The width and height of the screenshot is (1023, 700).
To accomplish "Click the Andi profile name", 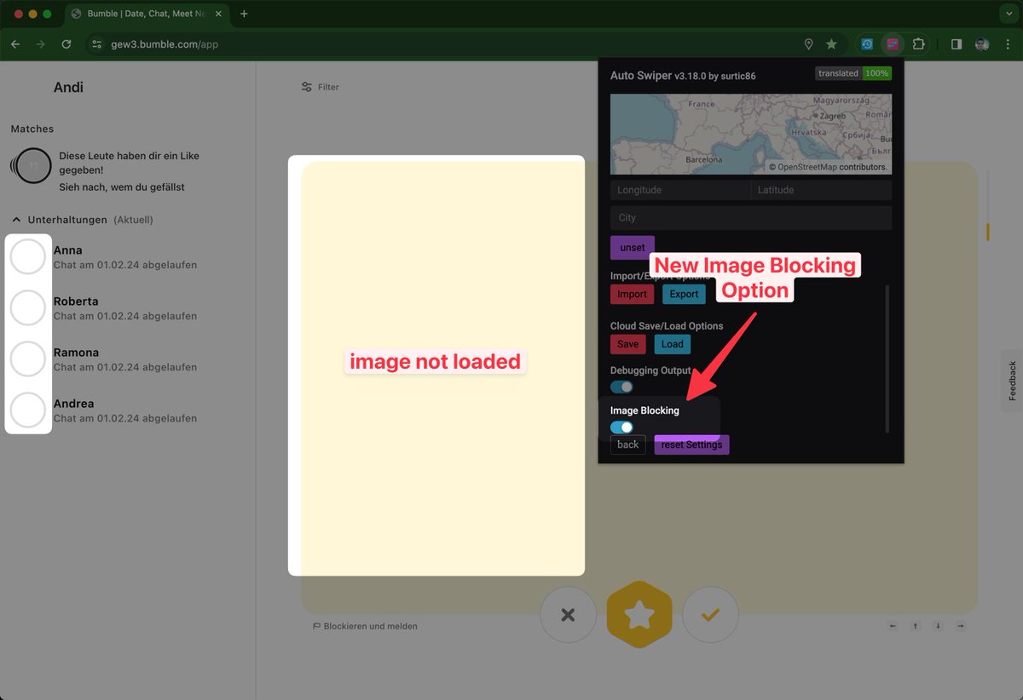I will tap(68, 87).
